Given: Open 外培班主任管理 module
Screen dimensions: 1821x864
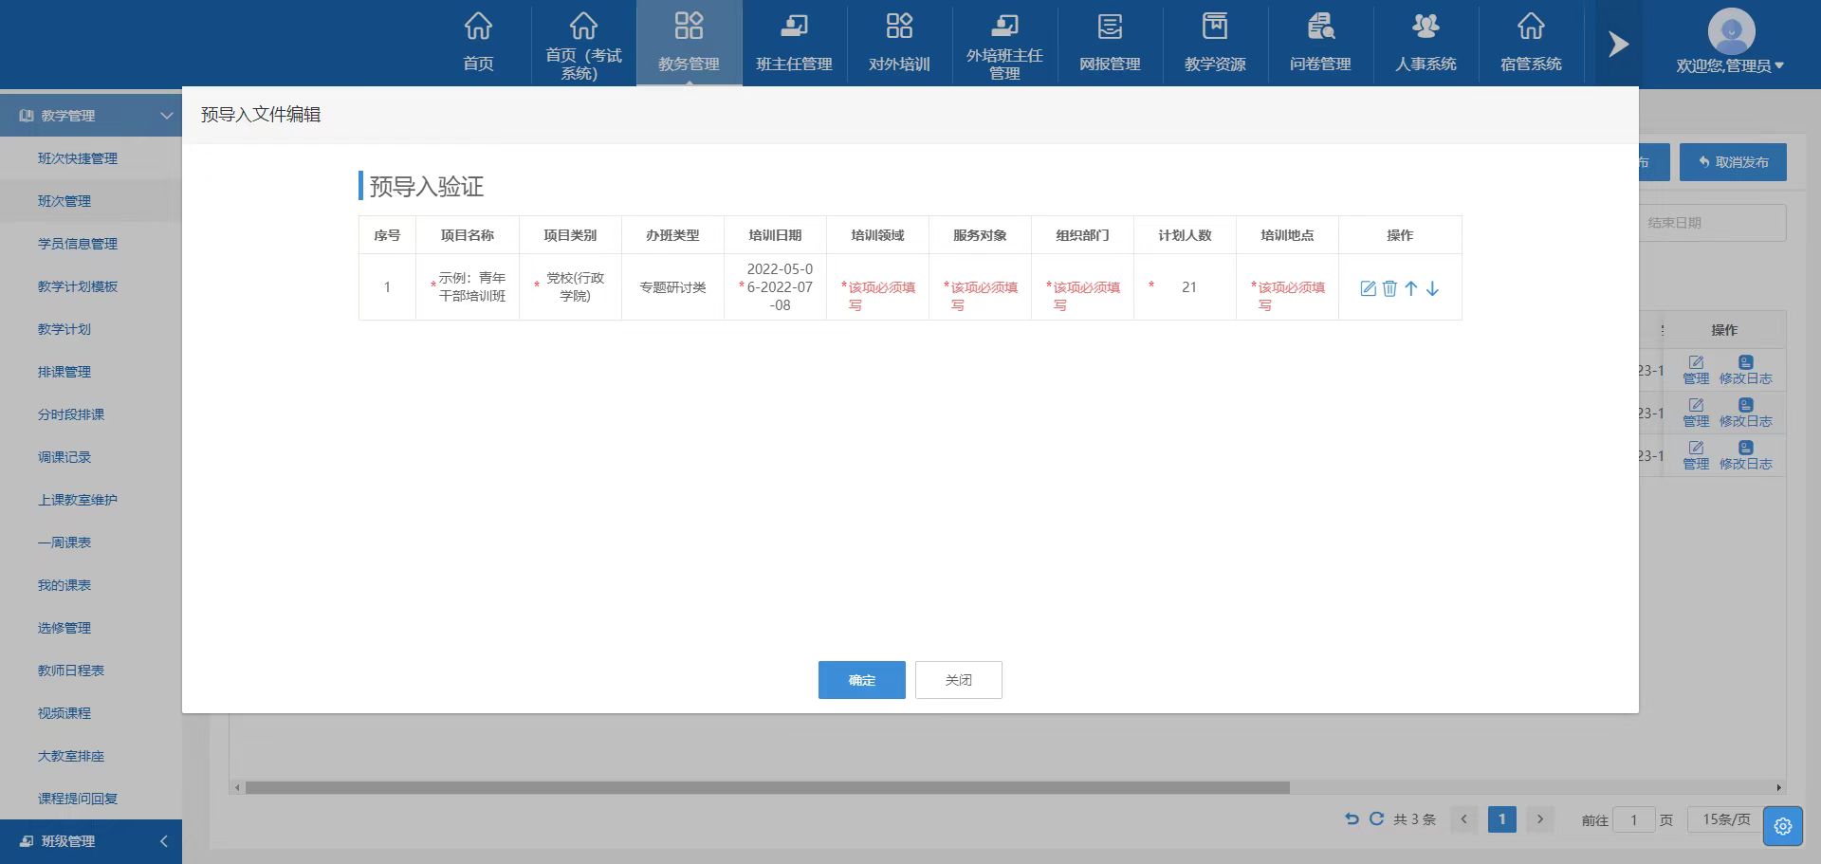Looking at the screenshot, I should click(1004, 43).
